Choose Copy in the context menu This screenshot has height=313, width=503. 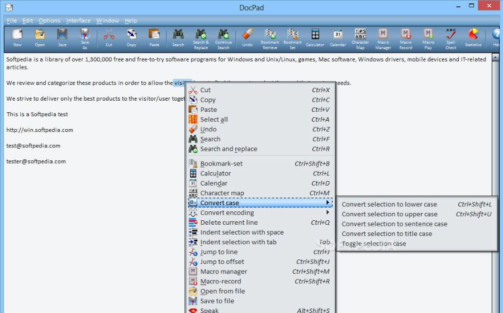point(260,99)
